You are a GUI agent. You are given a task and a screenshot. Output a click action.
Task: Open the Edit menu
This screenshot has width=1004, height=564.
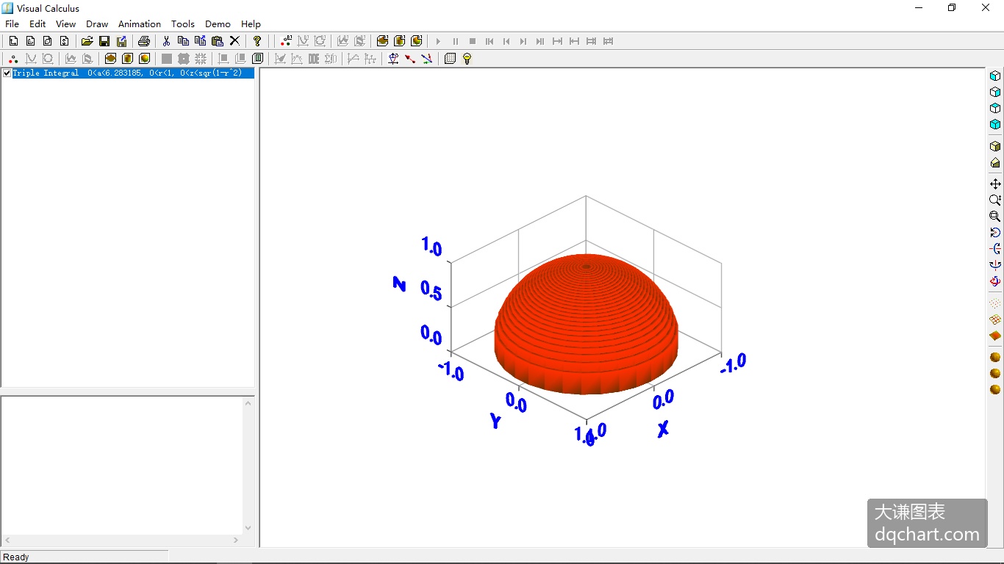(37, 23)
